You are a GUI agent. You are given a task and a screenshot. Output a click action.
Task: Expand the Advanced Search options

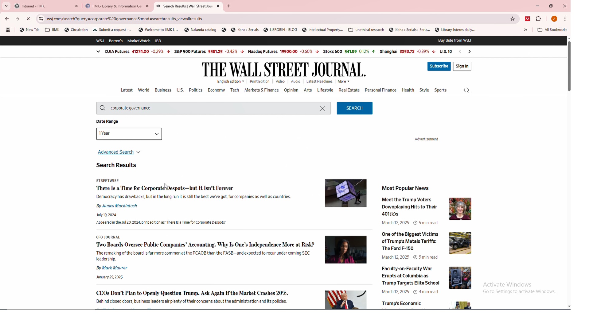119,152
